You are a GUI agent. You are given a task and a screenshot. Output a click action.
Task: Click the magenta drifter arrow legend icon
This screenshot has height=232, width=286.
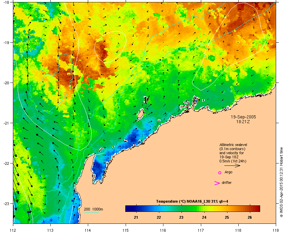217,183
